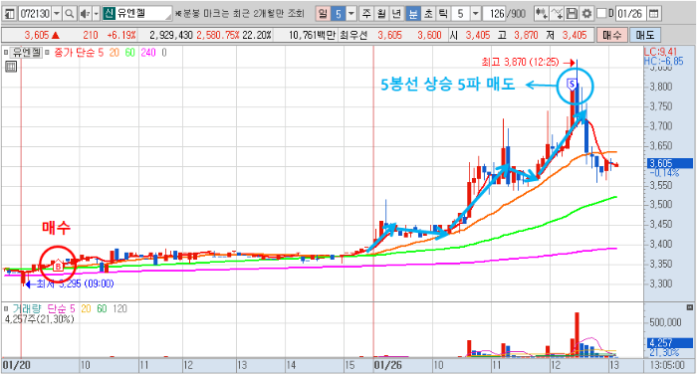This screenshot has height=374, width=697.
Task: Open the calendar date picker icon
Action: point(653,14)
